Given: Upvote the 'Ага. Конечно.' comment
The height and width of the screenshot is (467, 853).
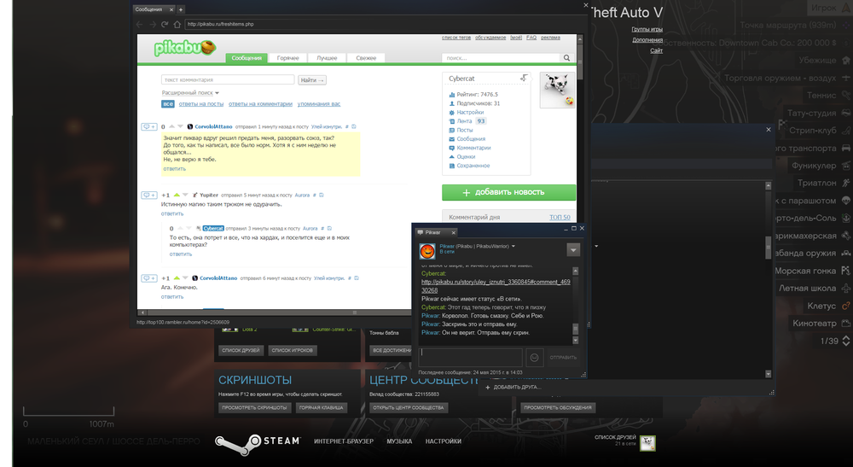Looking at the screenshot, I should 177,277.
